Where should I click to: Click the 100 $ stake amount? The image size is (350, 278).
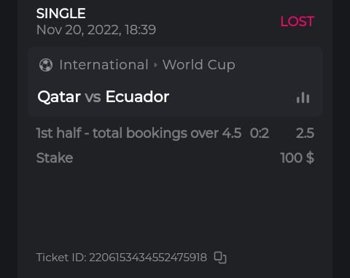coord(297,158)
